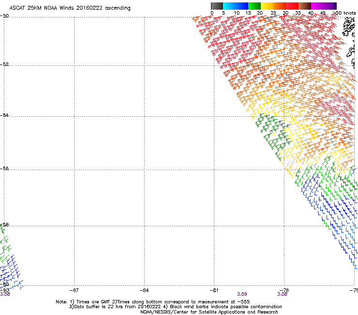The image size is (358, 315).
Task: Click the note line '3)Data buffer is 22 hrs'
Action: point(175,307)
